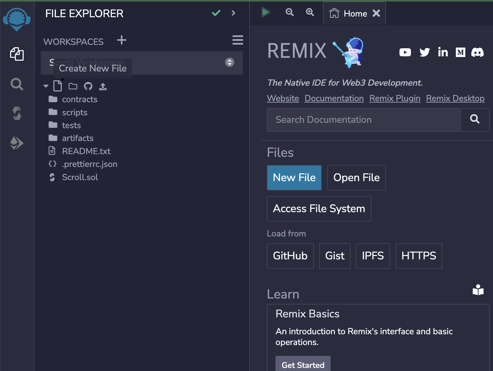Click the zoom in magnifier icon
The height and width of the screenshot is (371, 493).
(x=310, y=12)
